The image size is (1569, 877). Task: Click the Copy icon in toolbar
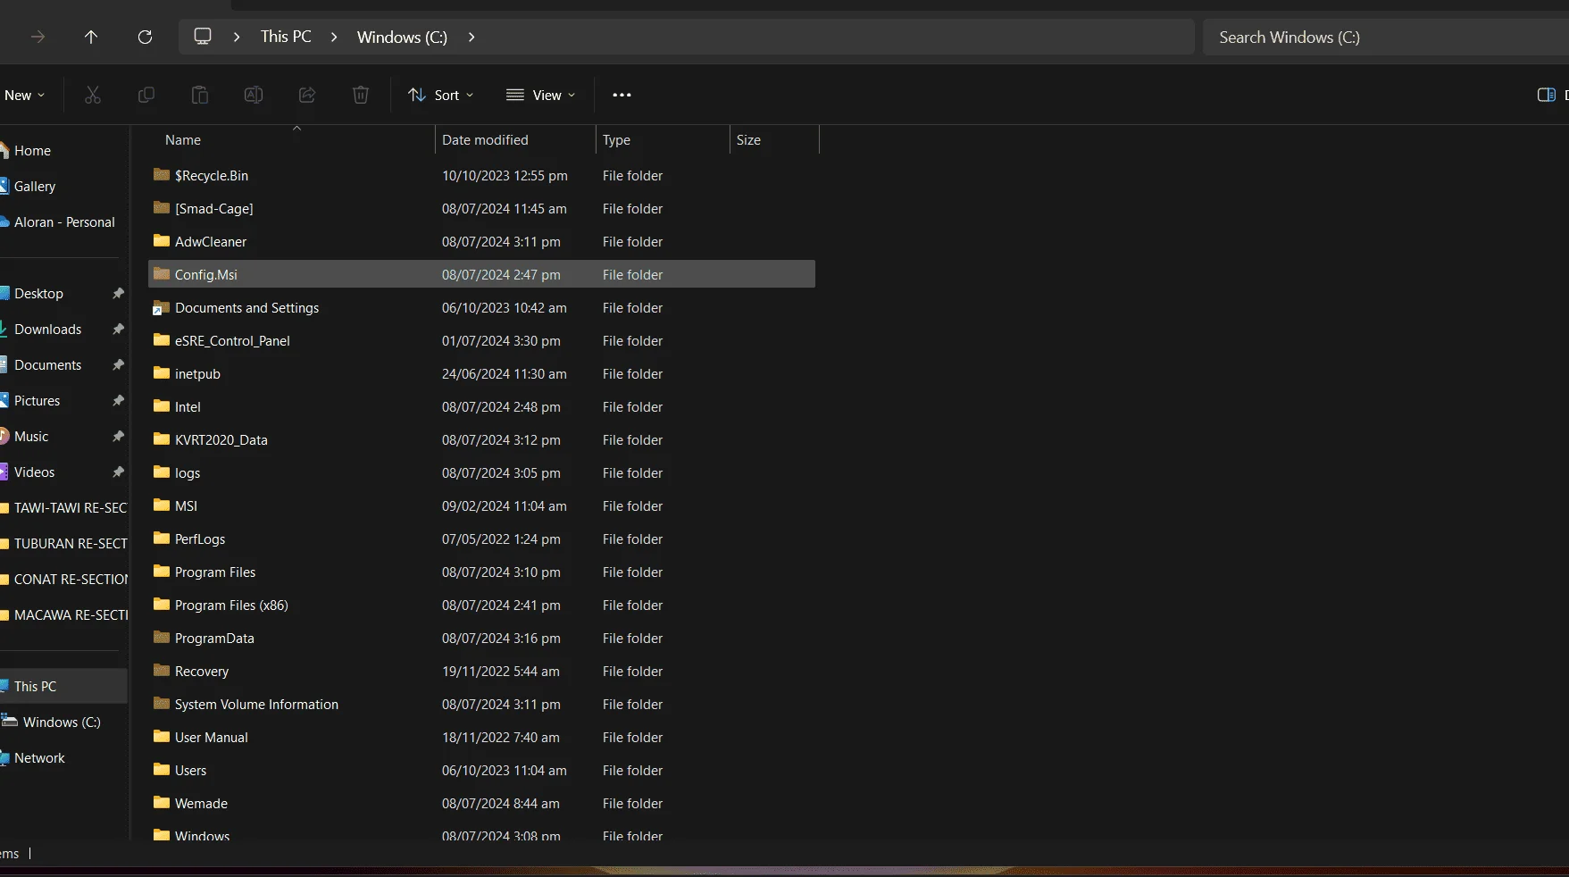(x=146, y=95)
